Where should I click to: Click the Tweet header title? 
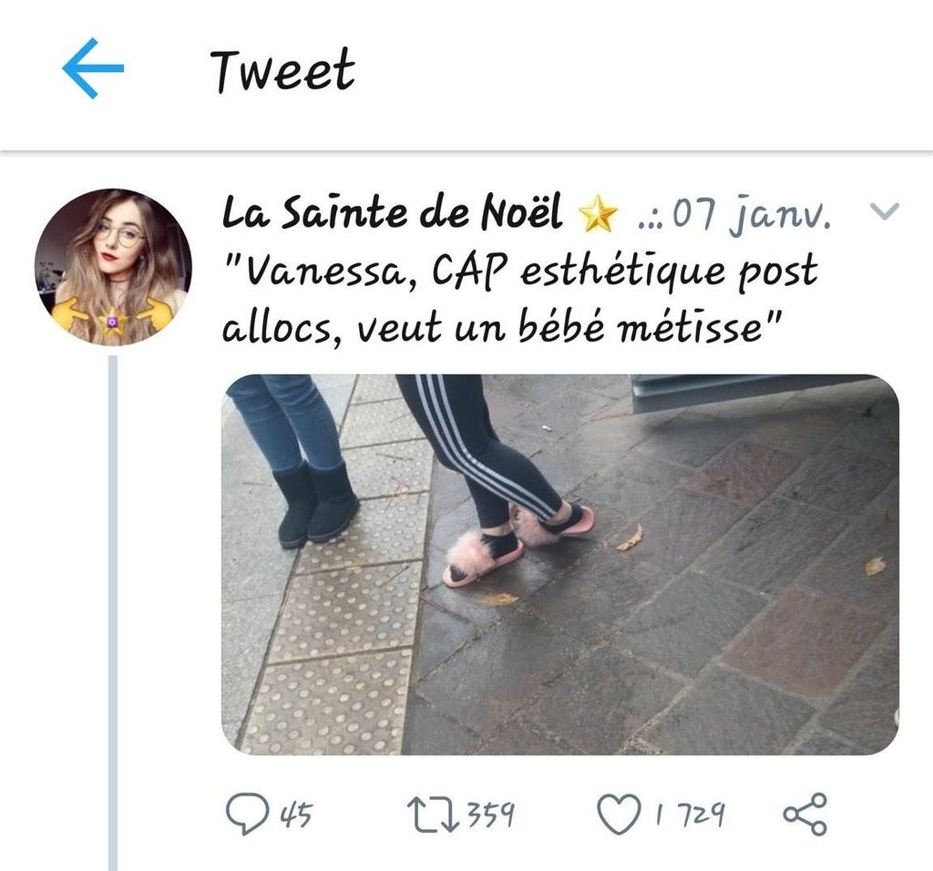(282, 70)
